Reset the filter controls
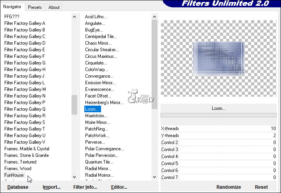281x193 pixels. tap(261, 187)
